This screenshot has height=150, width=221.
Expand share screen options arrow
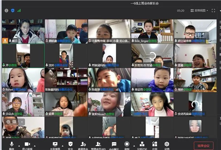click(62, 146)
